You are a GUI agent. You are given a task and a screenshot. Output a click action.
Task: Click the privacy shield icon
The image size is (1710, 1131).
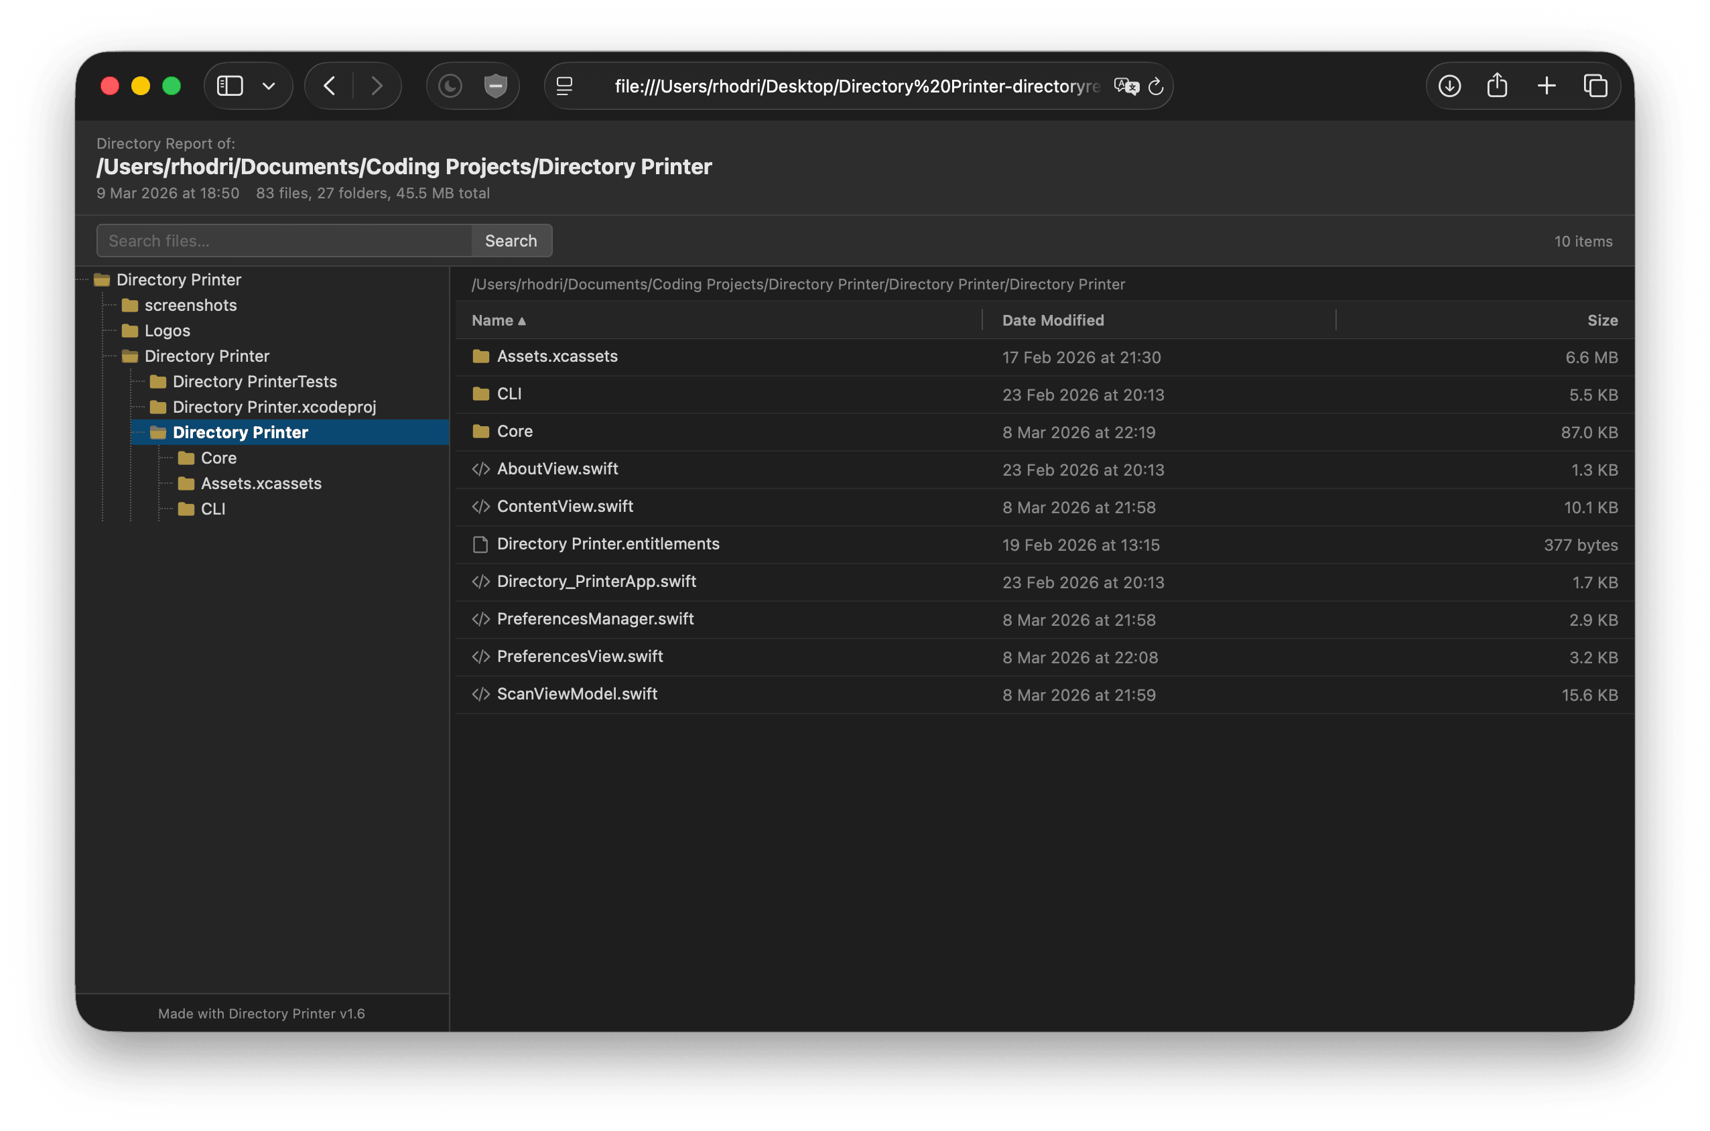495,86
